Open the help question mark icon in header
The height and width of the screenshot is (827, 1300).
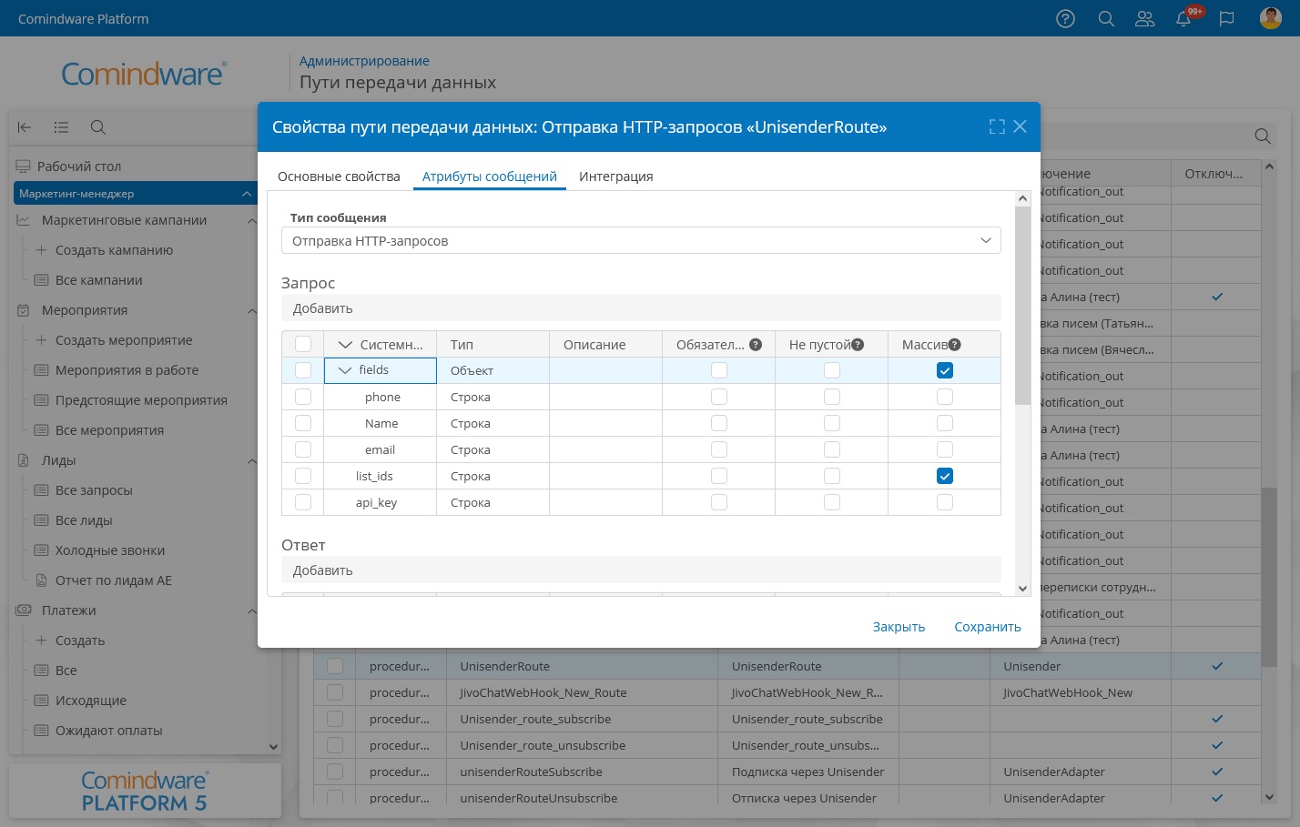[1065, 19]
